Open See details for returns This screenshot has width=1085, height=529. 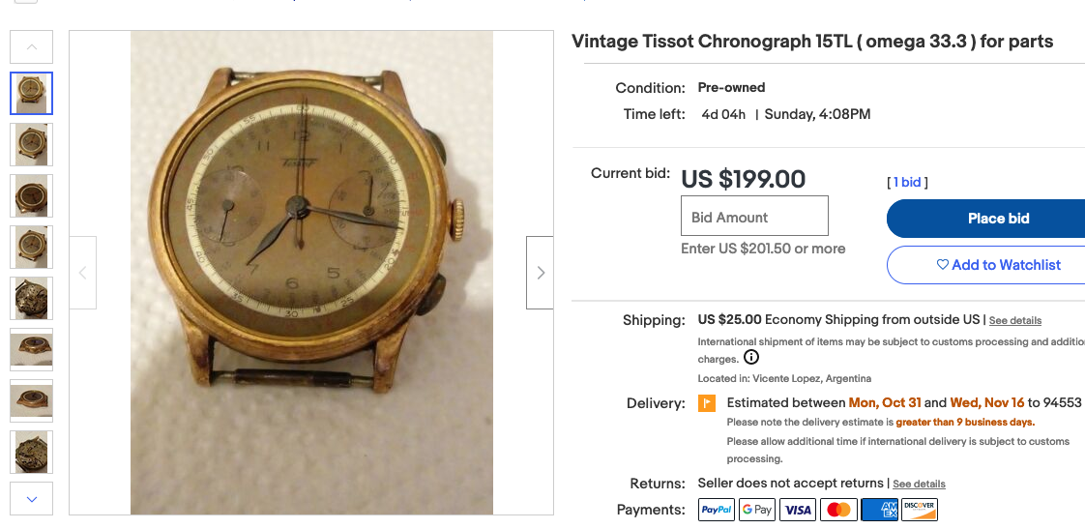pyautogui.click(x=919, y=484)
